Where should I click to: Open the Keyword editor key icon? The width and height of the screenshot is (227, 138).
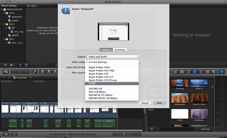[34, 72]
